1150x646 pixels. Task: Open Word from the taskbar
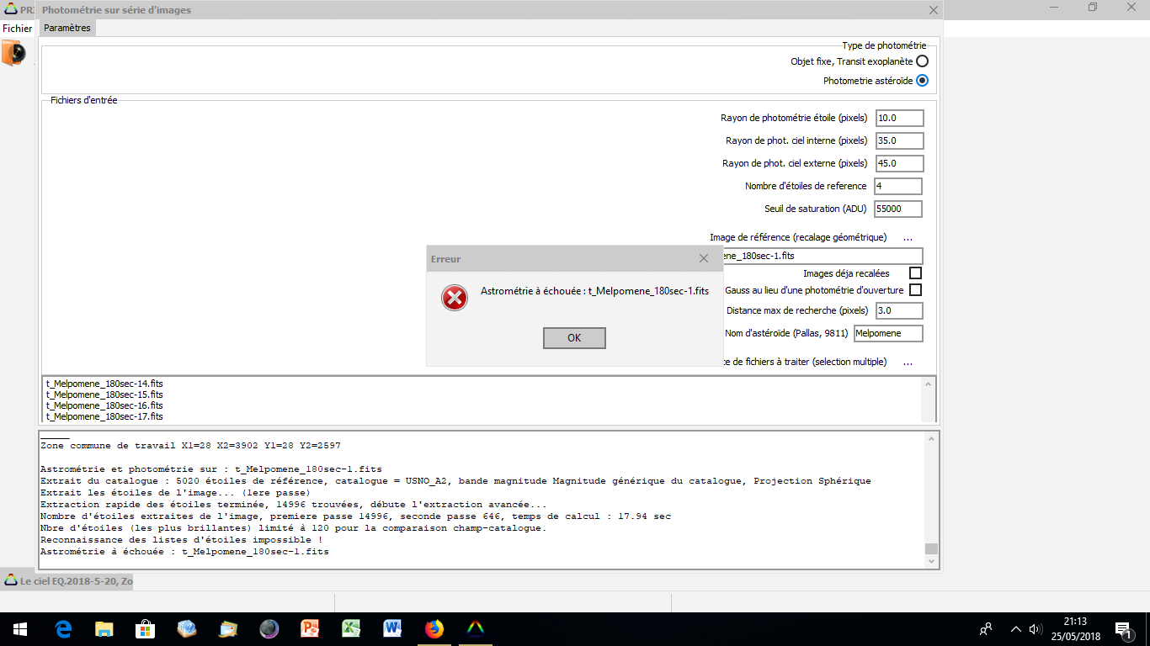pyautogui.click(x=393, y=629)
